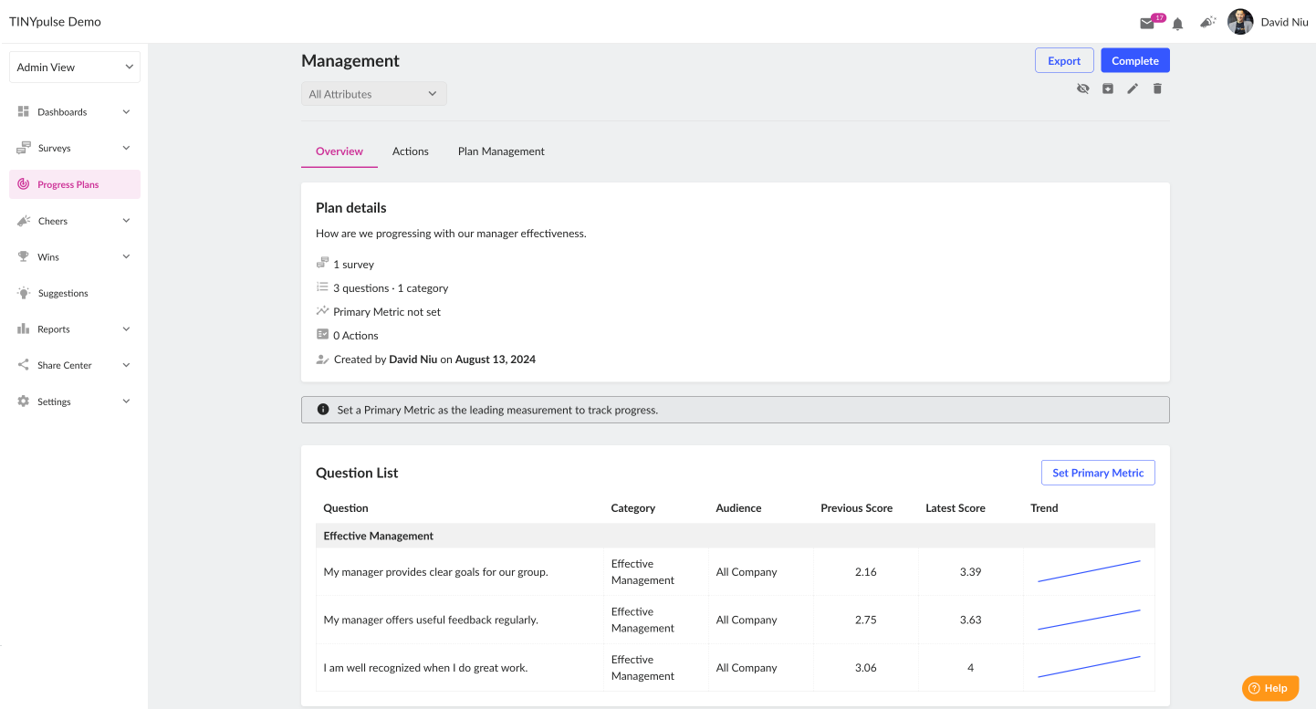
Task: Open the notifications bell
Action: click(1177, 24)
